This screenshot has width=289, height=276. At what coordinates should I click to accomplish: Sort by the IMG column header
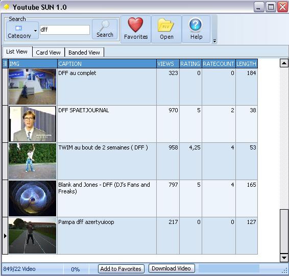(33, 64)
